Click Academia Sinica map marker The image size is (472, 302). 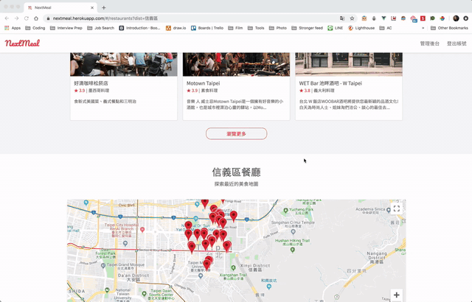(389, 210)
